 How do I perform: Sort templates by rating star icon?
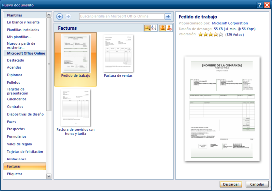click(x=147, y=28)
